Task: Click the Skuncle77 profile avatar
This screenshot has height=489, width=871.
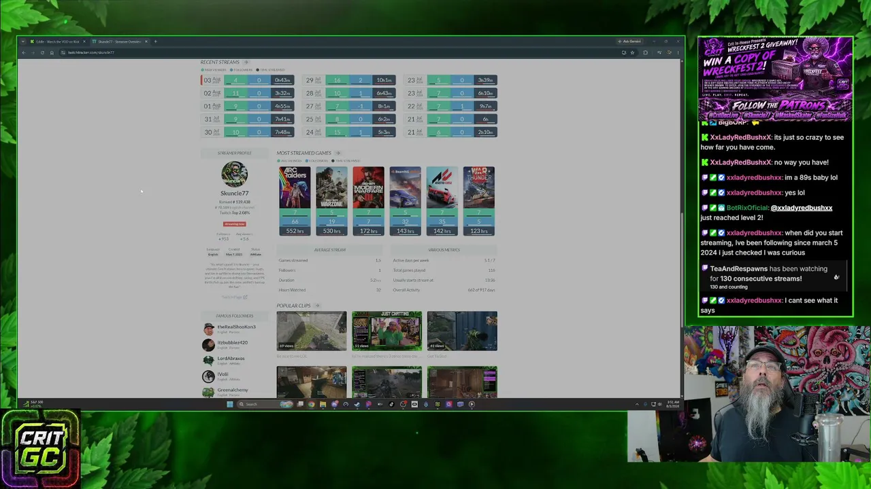Action: [234, 175]
